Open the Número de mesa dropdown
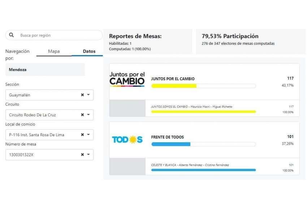 [88, 154]
